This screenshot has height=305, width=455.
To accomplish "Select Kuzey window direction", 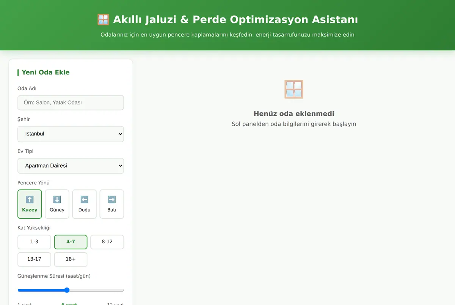I will point(30,204).
